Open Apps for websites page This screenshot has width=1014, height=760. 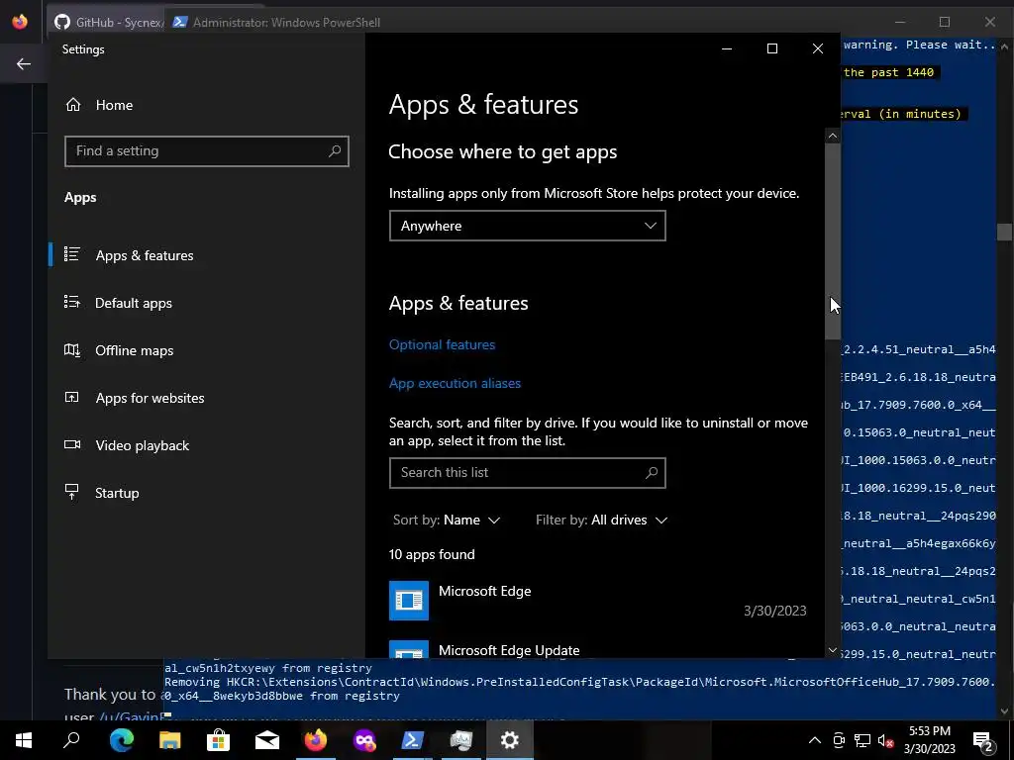tap(150, 398)
